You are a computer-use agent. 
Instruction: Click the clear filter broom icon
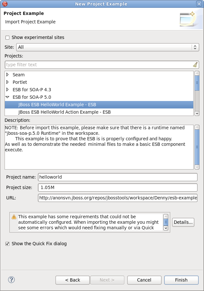tap(195, 65)
